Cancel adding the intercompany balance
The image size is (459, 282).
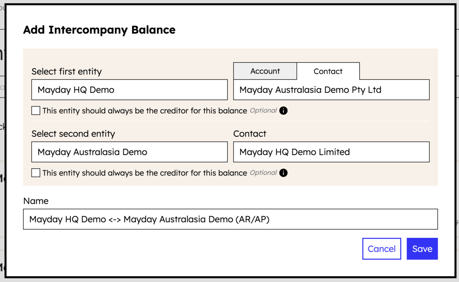382,249
